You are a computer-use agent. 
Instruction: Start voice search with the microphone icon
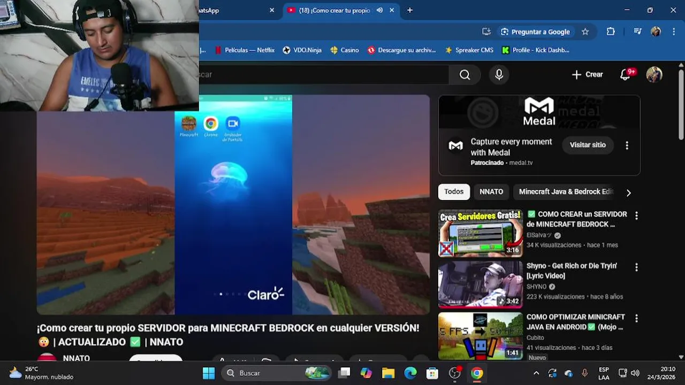[x=499, y=75]
